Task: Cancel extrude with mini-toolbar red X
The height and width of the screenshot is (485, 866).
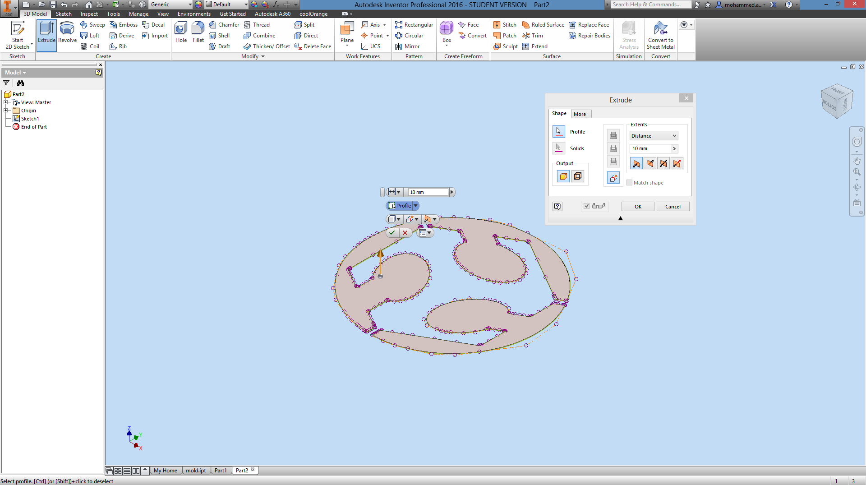Action: tap(405, 233)
